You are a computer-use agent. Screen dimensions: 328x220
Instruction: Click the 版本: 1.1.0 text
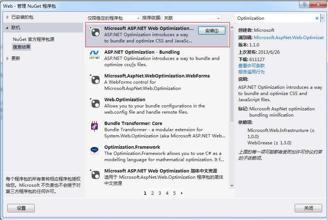click(249, 45)
